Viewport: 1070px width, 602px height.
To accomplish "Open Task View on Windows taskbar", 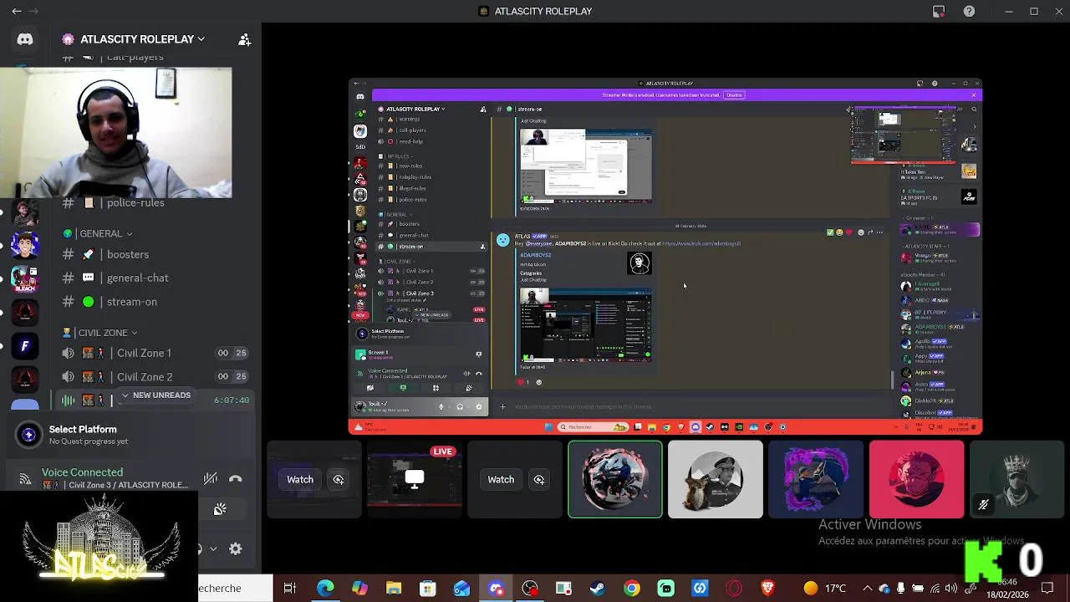I will 290,589.
